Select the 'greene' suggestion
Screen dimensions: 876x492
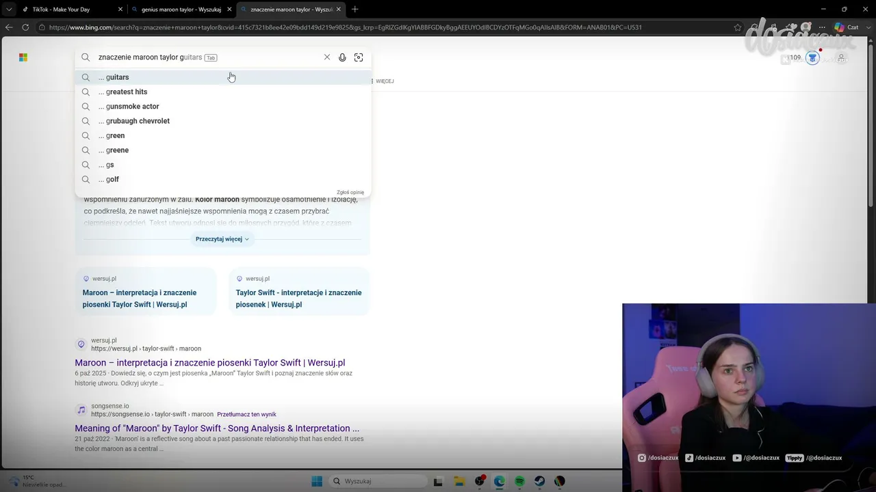coord(223,150)
